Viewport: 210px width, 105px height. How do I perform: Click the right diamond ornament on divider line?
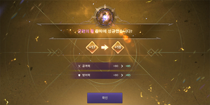point(151,52)
